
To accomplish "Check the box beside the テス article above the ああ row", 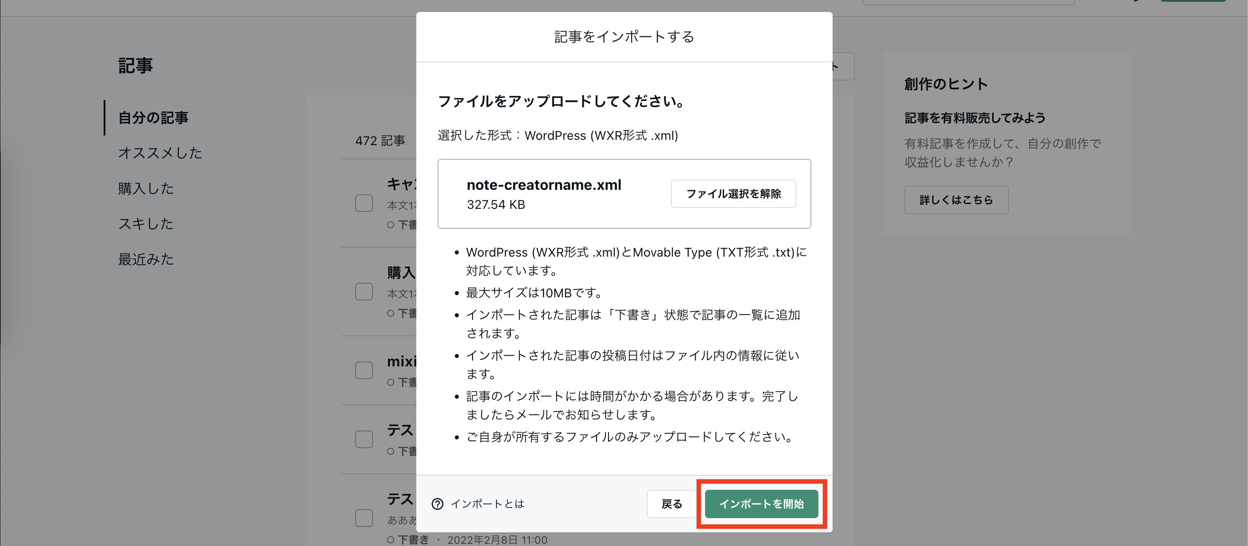I will pos(364,439).
